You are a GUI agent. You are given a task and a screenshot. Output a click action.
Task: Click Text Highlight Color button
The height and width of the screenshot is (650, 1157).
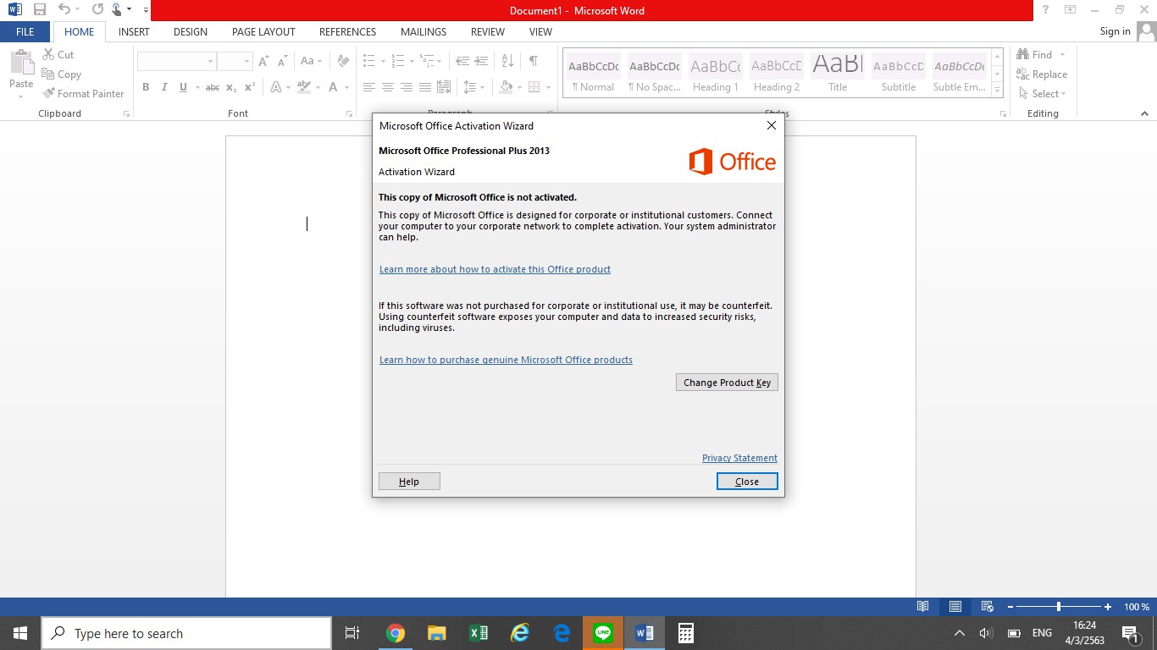coord(303,87)
